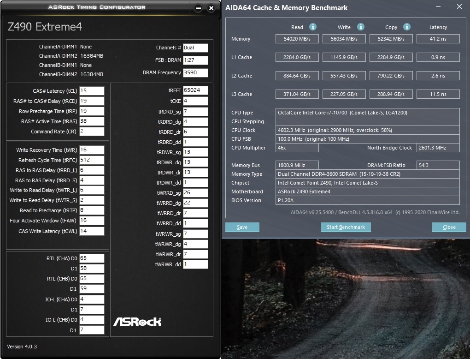This screenshot has width=470, height=359.
Task: Click the Save button in AIDA64
Action: click(x=242, y=227)
